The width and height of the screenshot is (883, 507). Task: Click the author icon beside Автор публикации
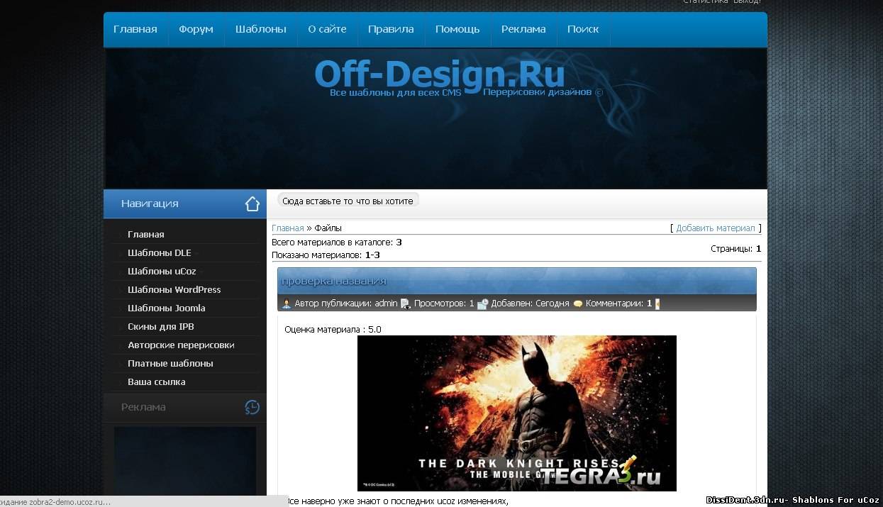coord(287,303)
